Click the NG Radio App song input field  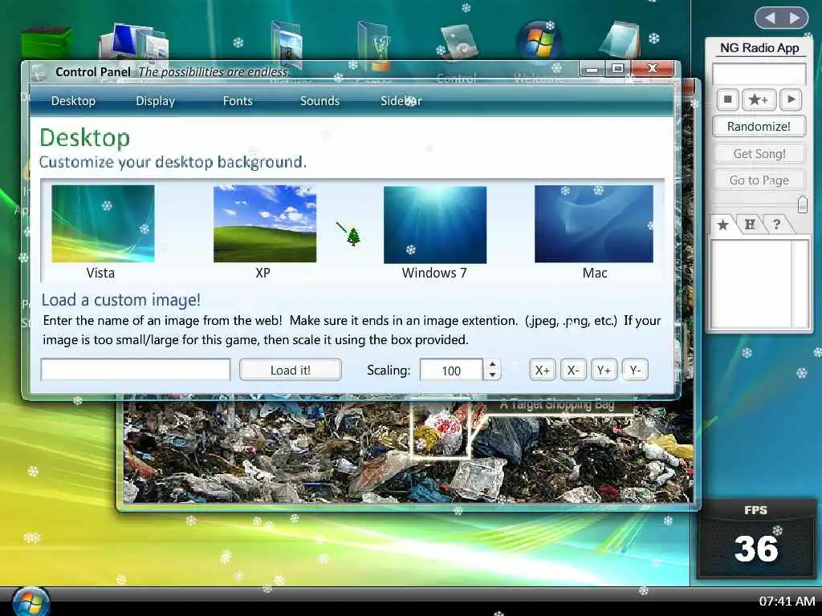759,74
